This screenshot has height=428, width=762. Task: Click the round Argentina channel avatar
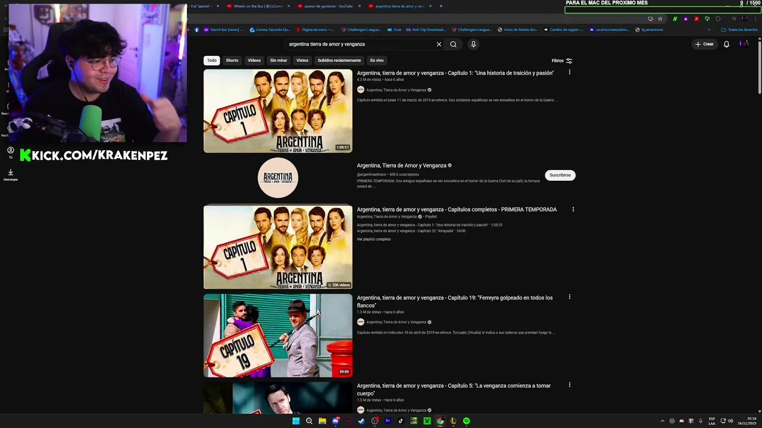[278, 178]
